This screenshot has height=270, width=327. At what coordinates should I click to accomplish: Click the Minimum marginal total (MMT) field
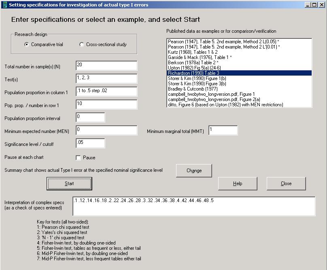tap(223, 131)
